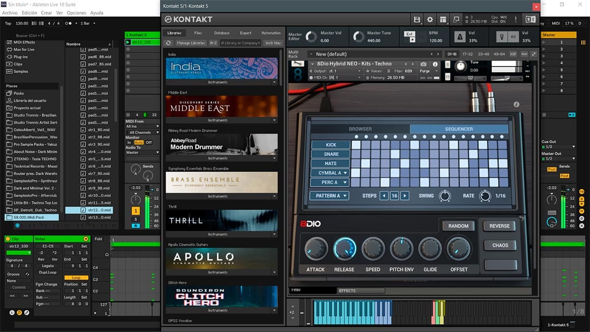
Task: Open Kontakt workspace layout panel icon
Action: pos(443,19)
